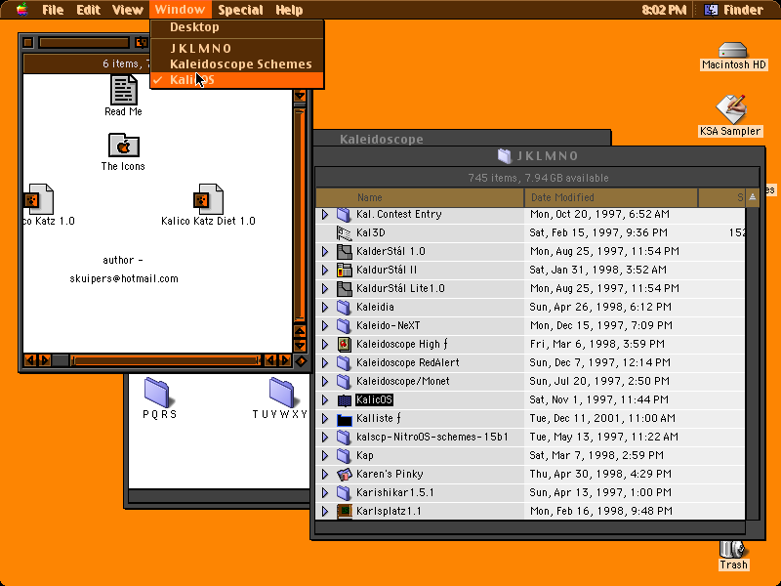Select the Kap file name
Viewport: 781px width, 586px height.
(x=364, y=455)
